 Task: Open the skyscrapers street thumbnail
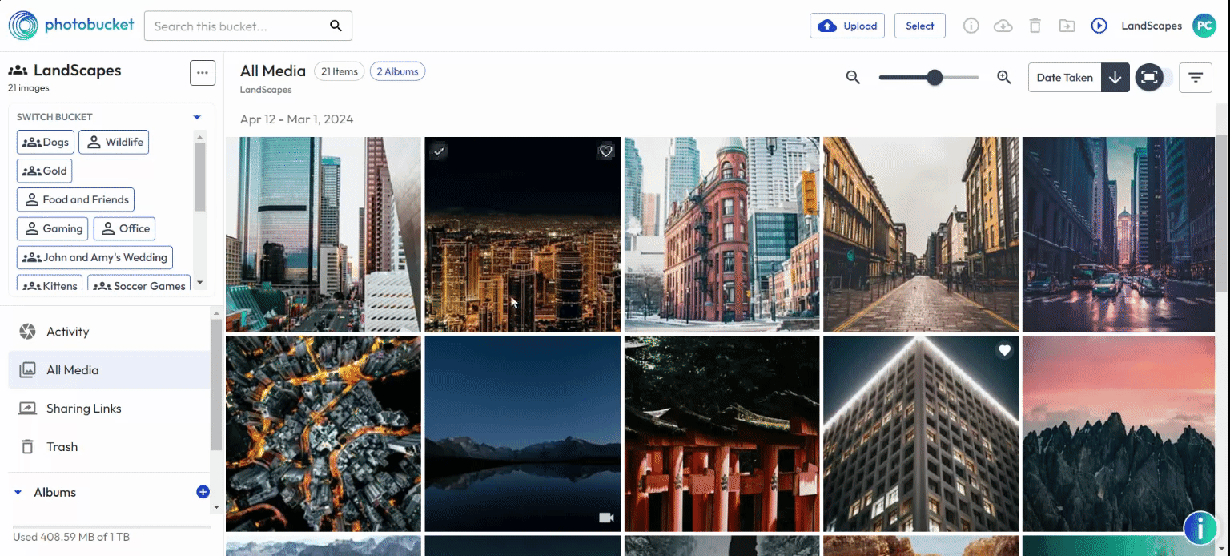pyautogui.click(x=323, y=234)
